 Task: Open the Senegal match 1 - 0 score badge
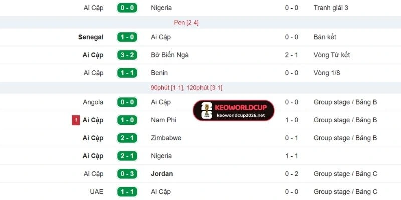(127, 37)
